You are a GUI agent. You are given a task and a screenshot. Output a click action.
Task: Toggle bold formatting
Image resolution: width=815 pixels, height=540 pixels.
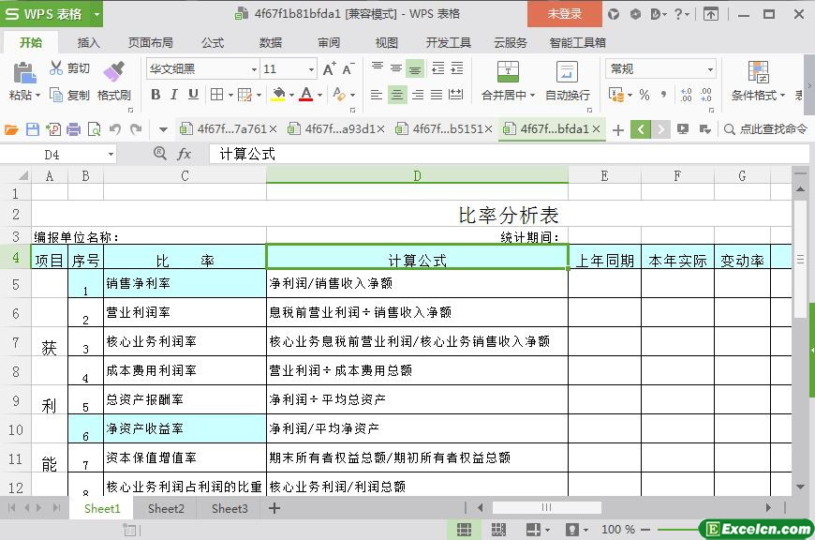(156, 95)
